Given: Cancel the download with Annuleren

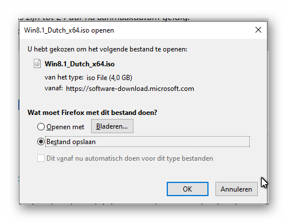Looking at the screenshot, I should coord(237,189).
